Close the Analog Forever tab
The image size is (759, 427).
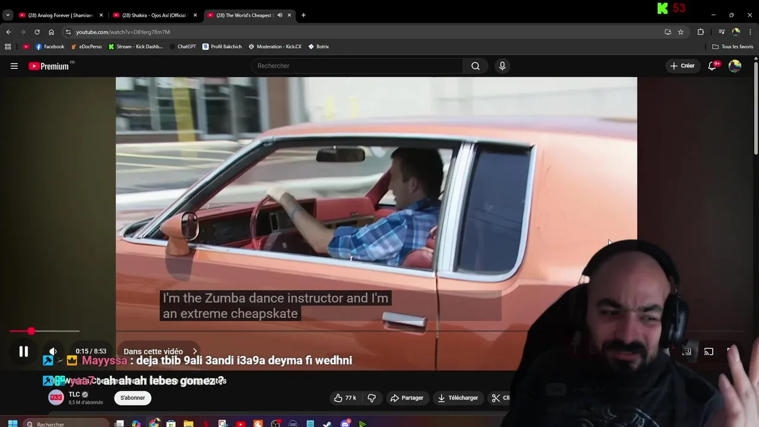point(101,15)
